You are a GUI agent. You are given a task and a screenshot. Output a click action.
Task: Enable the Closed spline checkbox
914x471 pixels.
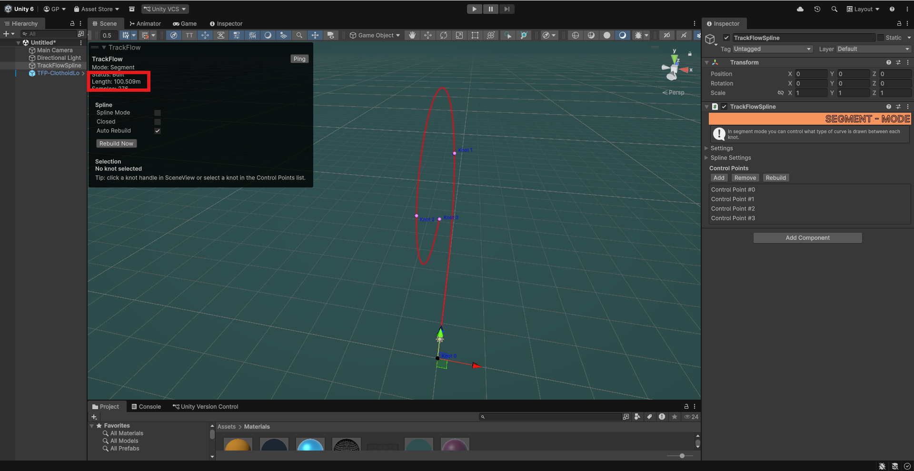pyautogui.click(x=158, y=122)
